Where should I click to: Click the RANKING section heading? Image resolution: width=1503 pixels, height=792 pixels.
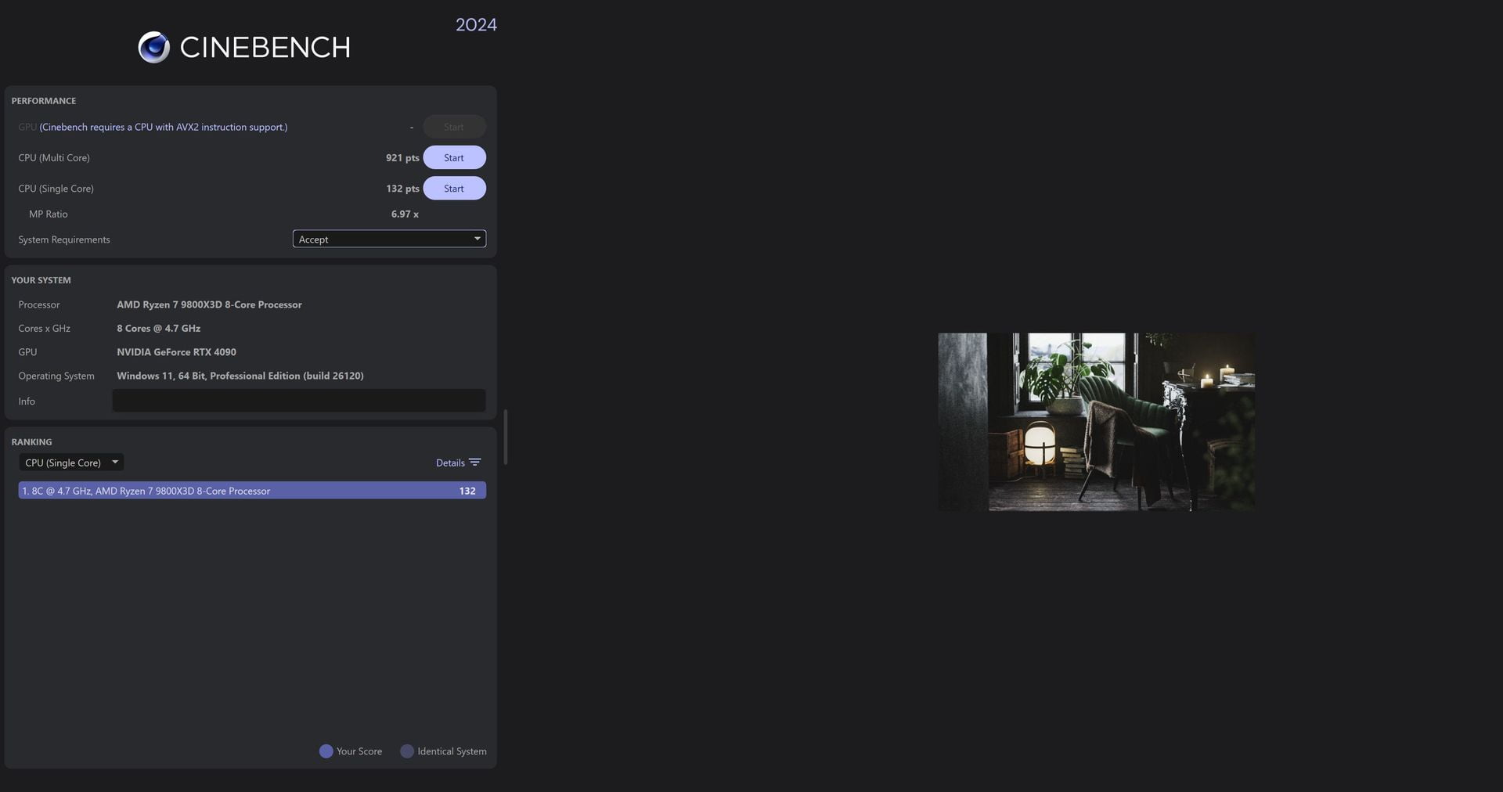31,442
